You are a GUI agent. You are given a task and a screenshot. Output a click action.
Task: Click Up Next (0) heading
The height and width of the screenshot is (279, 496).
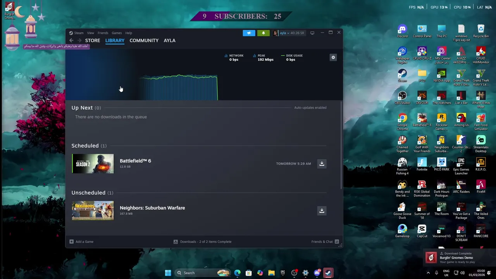click(x=86, y=108)
